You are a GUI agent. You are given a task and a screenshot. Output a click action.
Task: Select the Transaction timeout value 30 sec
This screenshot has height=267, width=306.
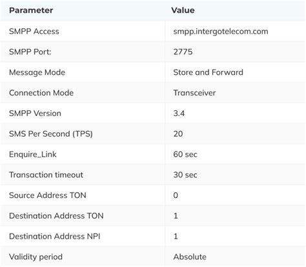tap(185, 175)
